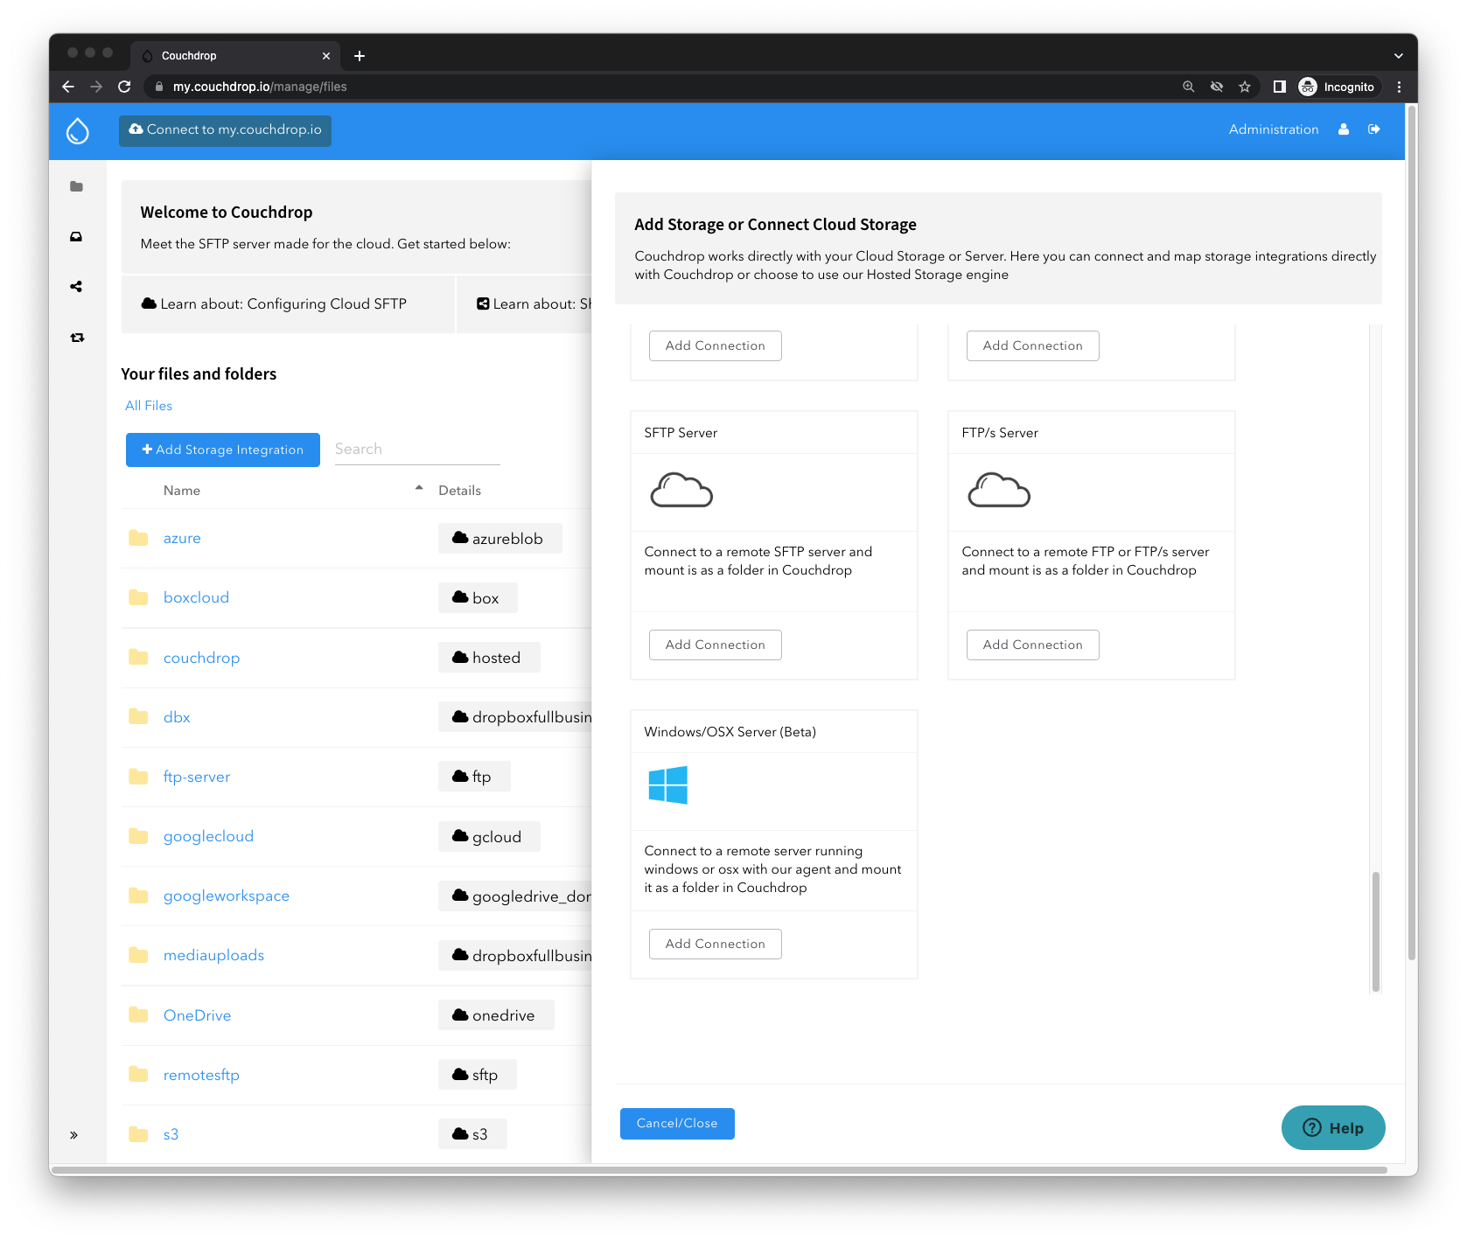Add Connection for Windows/OSX Server
Image resolution: width=1467 pixels, height=1241 pixels.
pyautogui.click(x=716, y=945)
